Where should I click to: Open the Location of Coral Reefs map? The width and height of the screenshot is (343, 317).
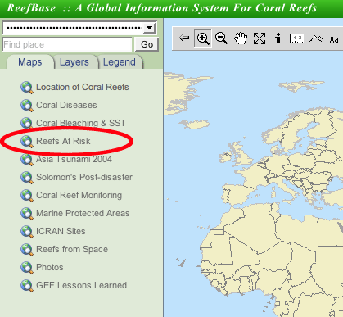(83, 87)
